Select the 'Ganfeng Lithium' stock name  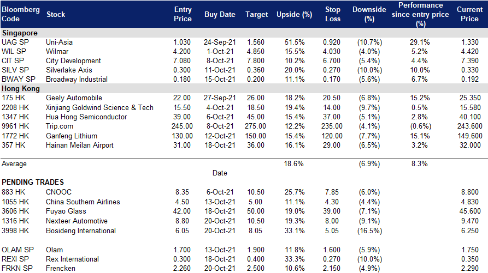tap(71, 136)
